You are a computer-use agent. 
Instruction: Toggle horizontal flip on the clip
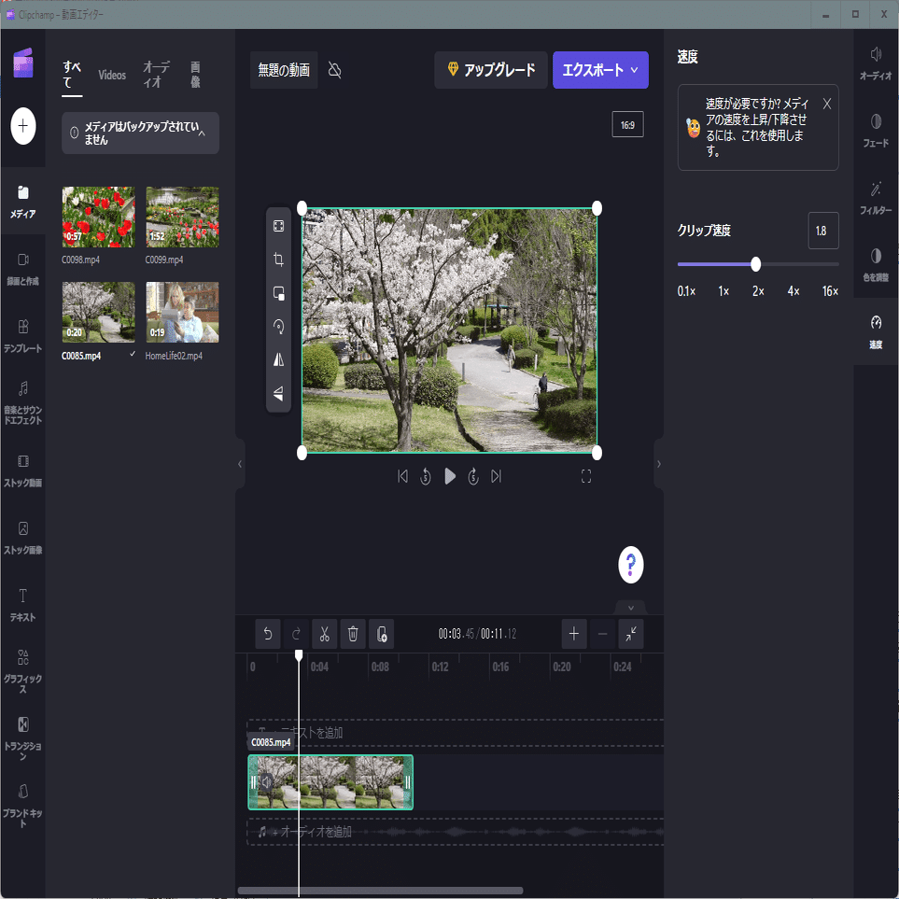click(x=277, y=360)
